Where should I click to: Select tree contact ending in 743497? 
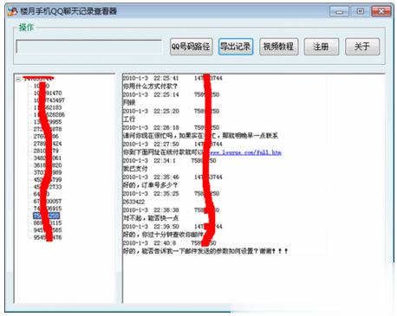49,100
